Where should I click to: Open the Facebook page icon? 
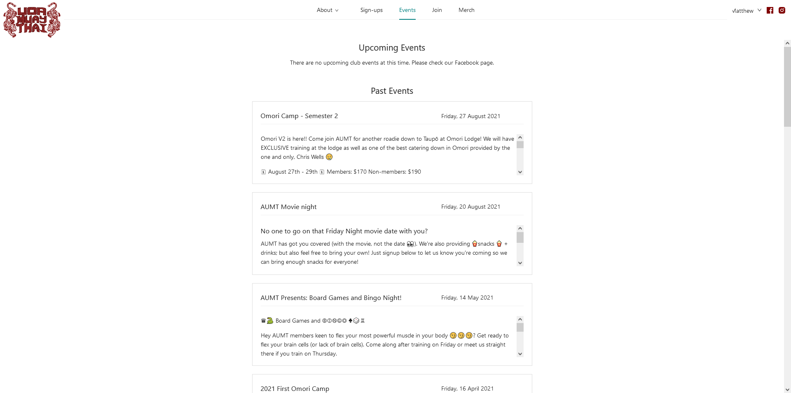point(770,10)
